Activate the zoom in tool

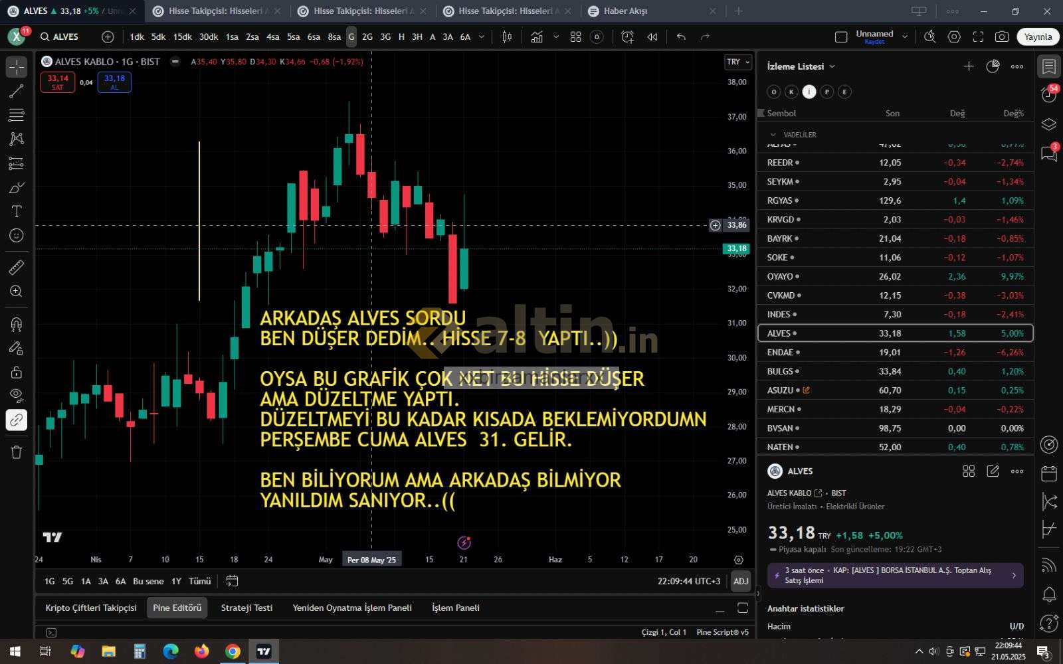pyautogui.click(x=17, y=291)
